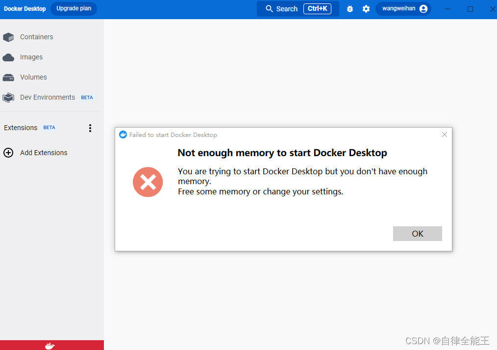Click the Upgrade plan button
Screen dimensions: 497x350
74,8
